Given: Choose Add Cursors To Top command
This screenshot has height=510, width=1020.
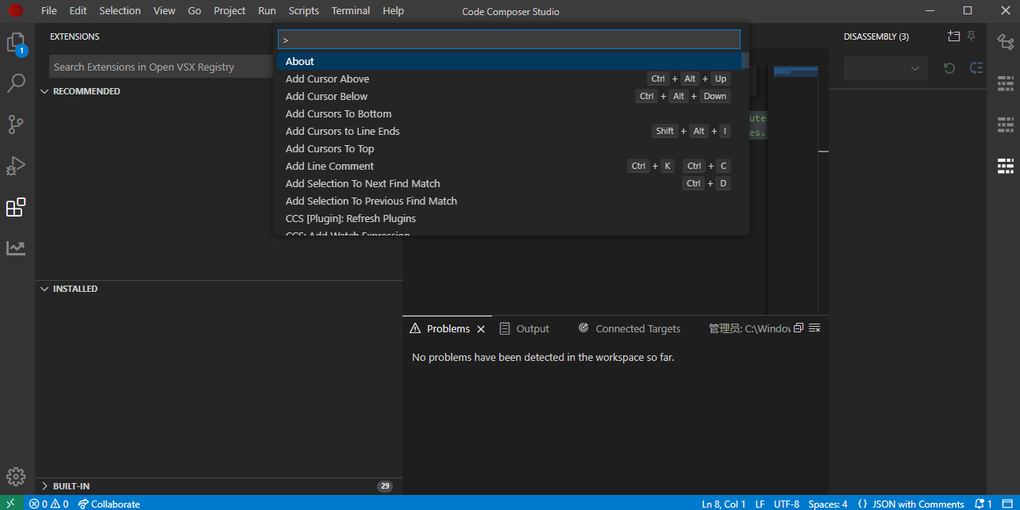Looking at the screenshot, I should point(509,148).
